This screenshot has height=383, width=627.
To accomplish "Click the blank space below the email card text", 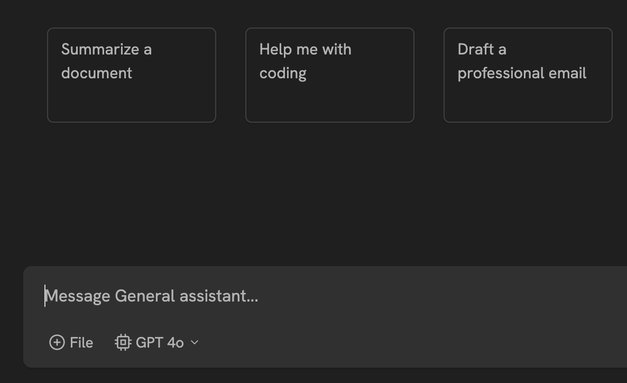I will coord(528,103).
